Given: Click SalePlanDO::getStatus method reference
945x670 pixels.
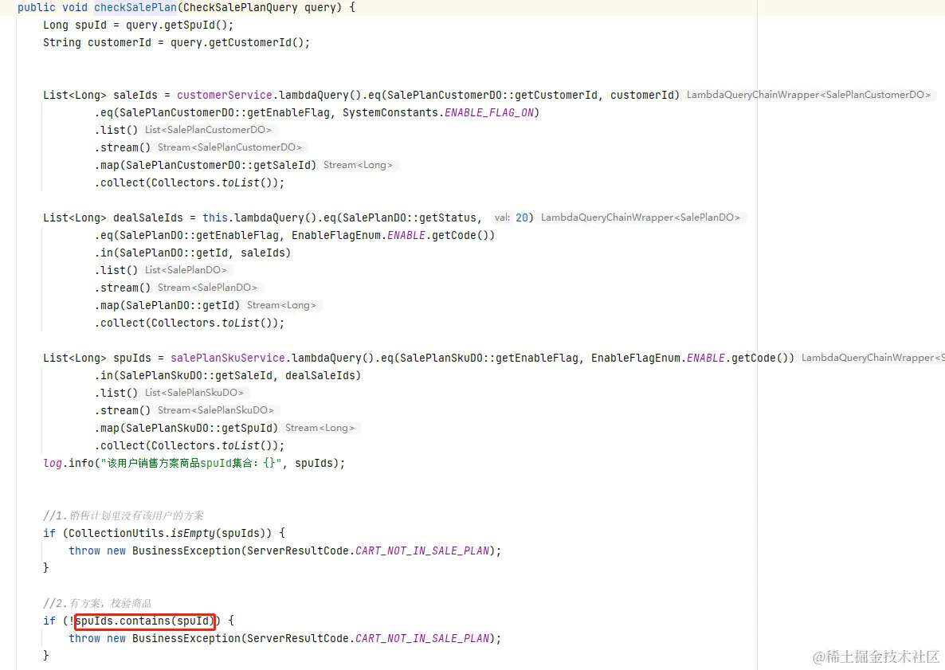Looking at the screenshot, I should pyautogui.click(x=410, y=217).
